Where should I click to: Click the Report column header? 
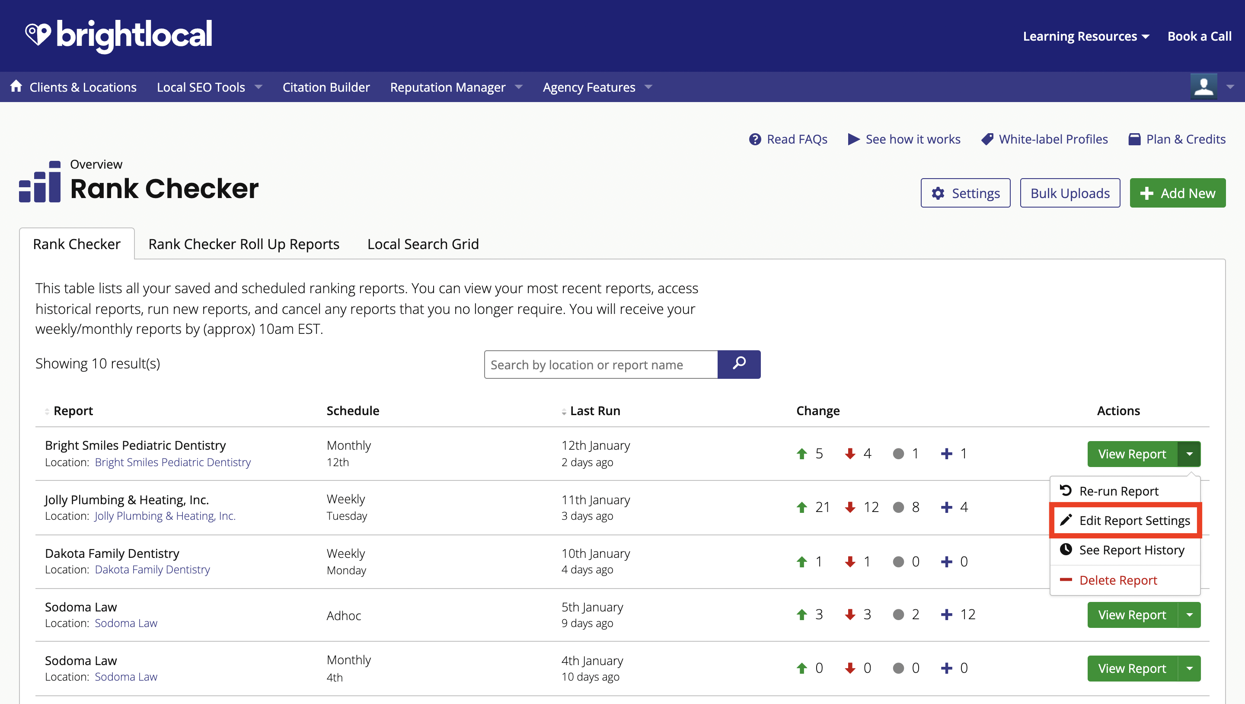[73, 411]
